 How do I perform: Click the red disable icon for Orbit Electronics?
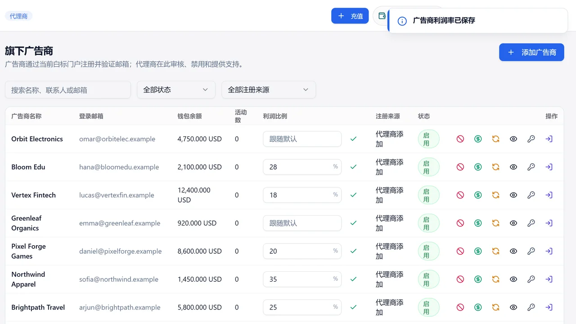point(460,139)
